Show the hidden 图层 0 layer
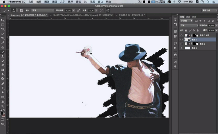Image resolution: width=218 pixels, height=134 pixels. [x=181, y=44]
